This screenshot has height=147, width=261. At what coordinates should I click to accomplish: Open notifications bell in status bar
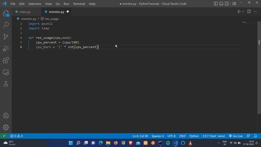click(x=256, y=136)
